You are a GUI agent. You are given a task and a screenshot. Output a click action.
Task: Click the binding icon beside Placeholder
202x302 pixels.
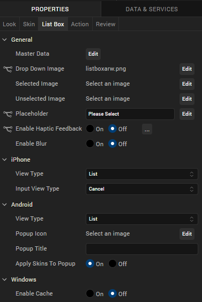pyautogui.click(x=8, y=114)
